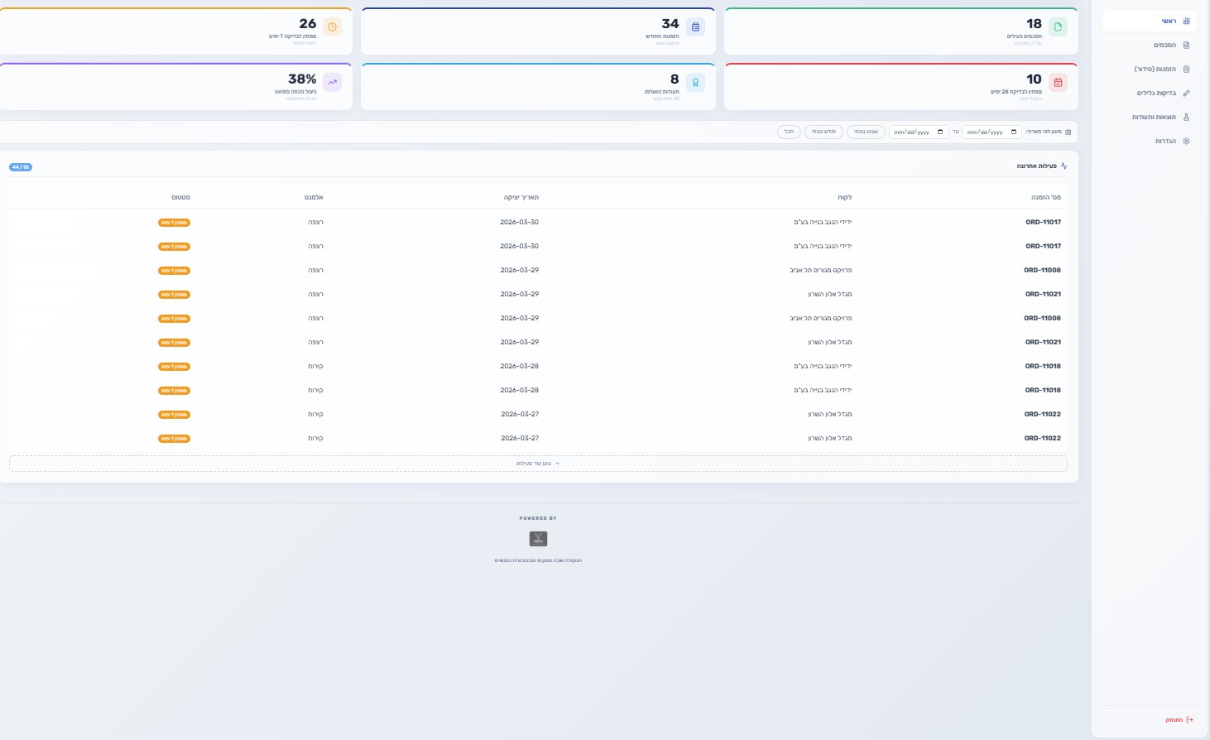
Task: Filter by שבוע נוכחי current week
Action: (x=866, y=132)
